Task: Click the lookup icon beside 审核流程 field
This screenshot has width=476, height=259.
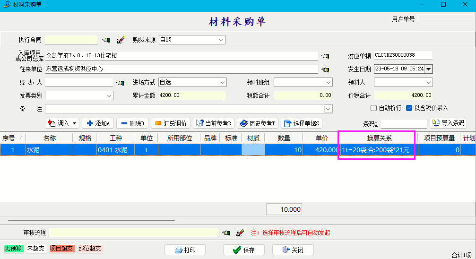Action: click(226, 233)
